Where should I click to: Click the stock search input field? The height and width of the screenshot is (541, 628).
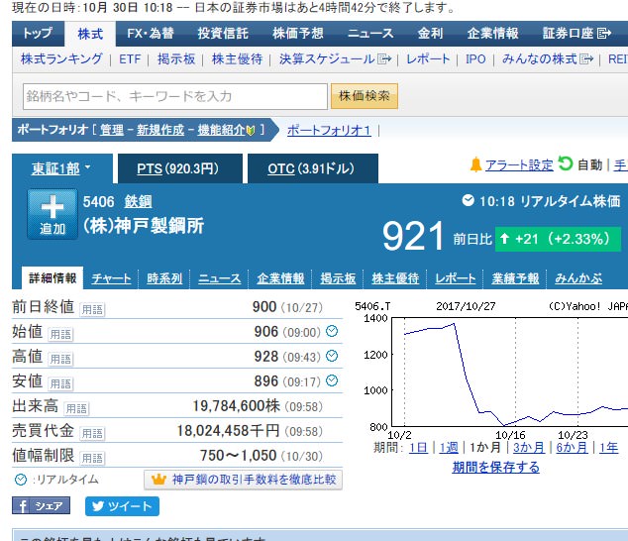tap(175, 96)
